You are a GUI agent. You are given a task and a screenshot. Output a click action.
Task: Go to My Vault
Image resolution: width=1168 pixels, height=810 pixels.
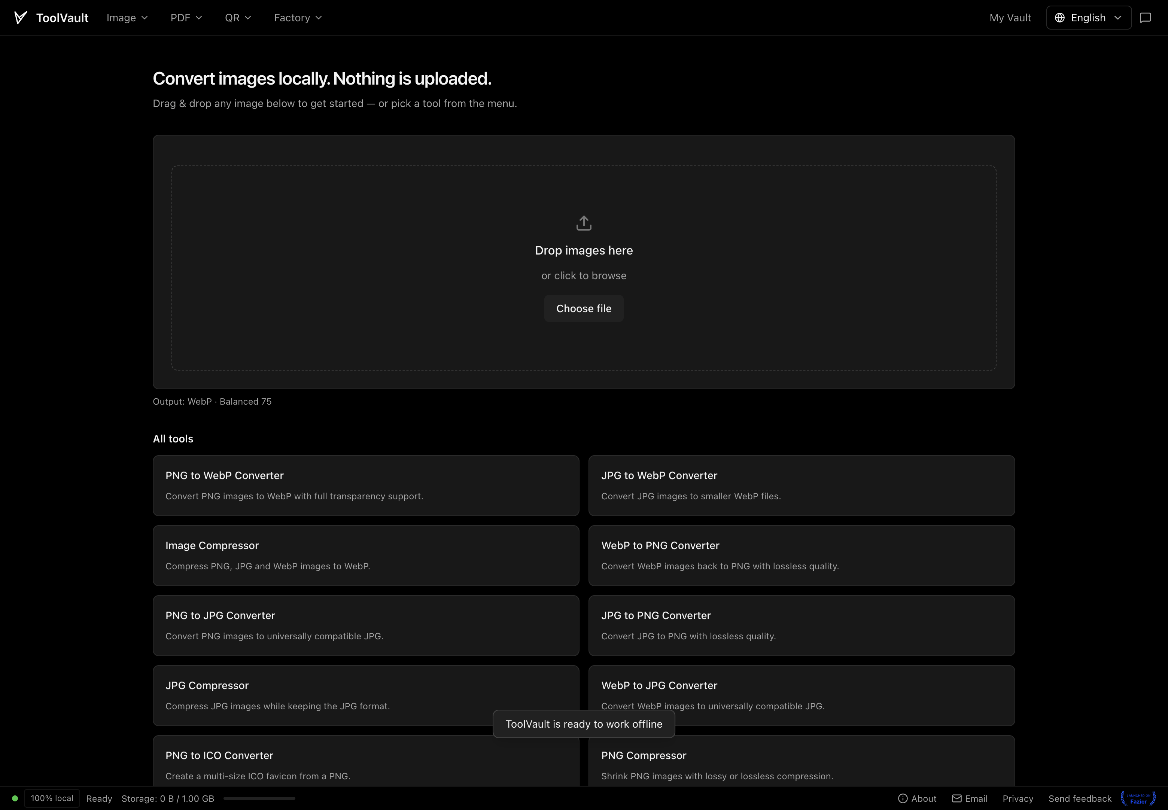[x=1010, y=18]
